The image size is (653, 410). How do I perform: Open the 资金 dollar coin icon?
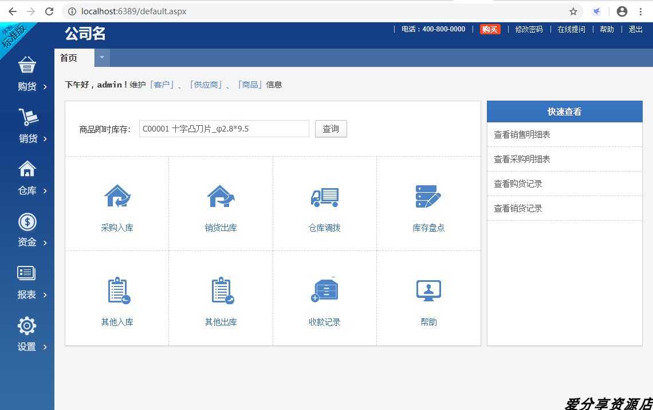point(27,222)
